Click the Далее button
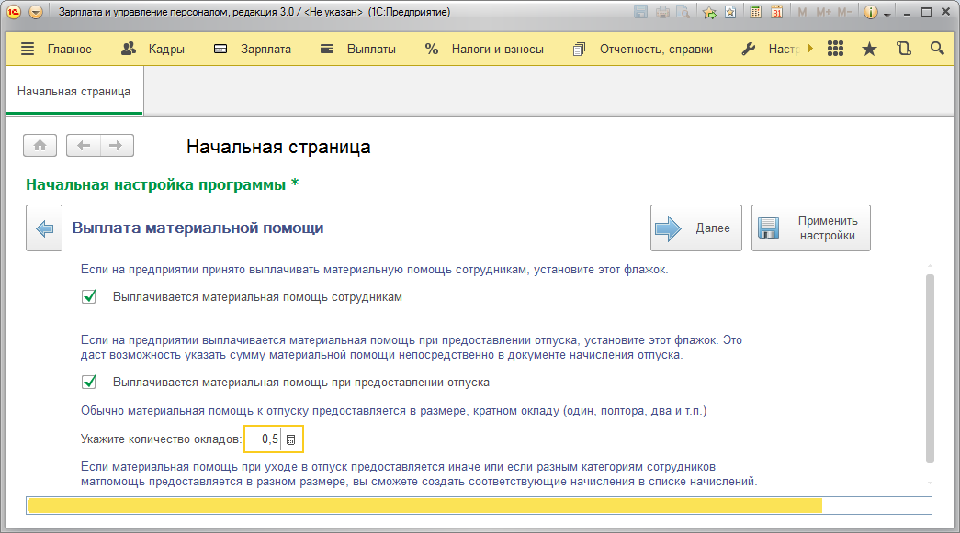The image size is (960, 533). pos(696,228)
